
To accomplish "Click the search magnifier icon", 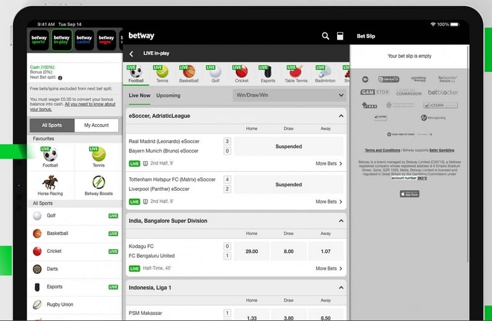I will pos(325,36).
